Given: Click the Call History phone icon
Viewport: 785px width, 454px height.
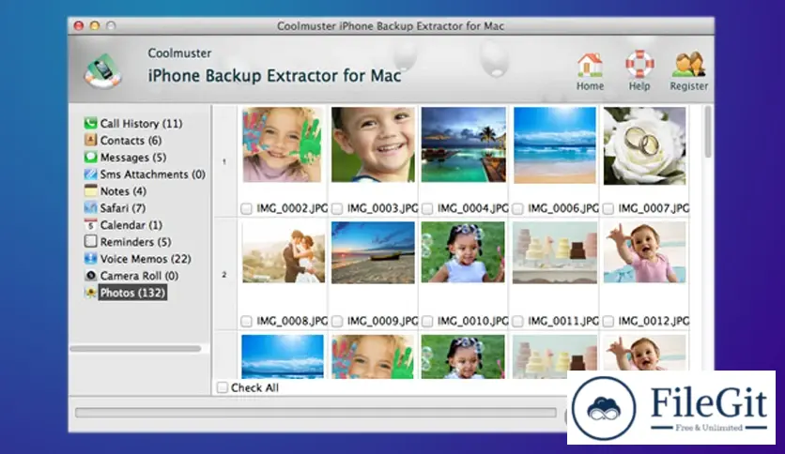Looking at the screenshot, I should tap(91, 123).
